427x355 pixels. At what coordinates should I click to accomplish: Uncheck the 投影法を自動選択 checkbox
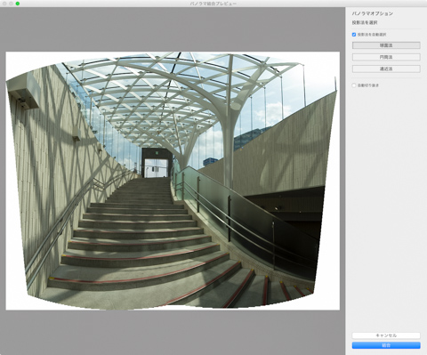point(354,35)
